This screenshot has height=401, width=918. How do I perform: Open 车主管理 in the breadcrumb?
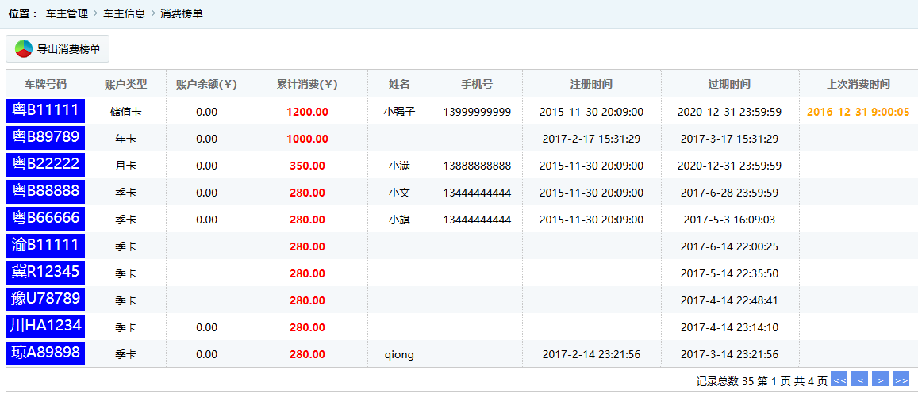coord(67,14)
